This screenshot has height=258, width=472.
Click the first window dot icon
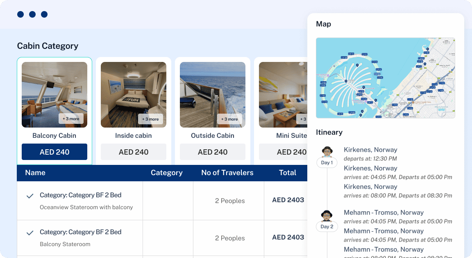pos(20,14)
